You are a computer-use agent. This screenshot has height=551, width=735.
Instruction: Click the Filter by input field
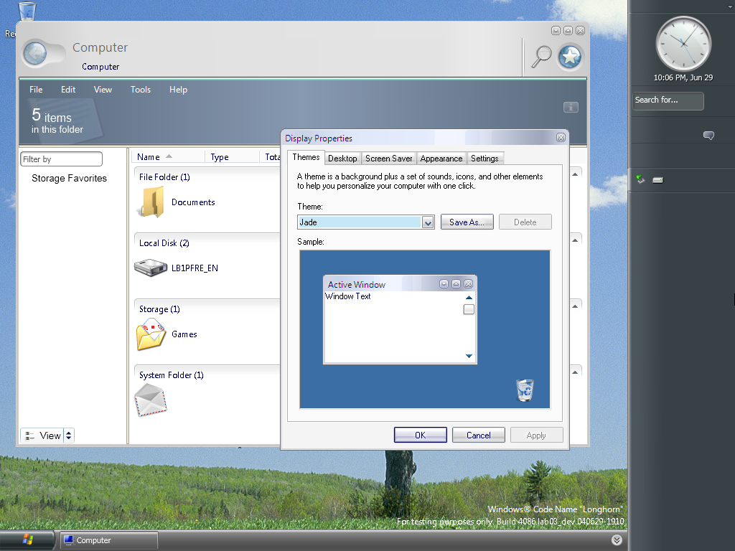(61, 159)
